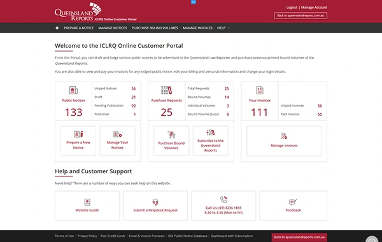Image resolution: width=382 pixels, height=242 pixels.
Task: Click the Submit a Helpdesk Request headset icon
Action: tap(155, 202)
